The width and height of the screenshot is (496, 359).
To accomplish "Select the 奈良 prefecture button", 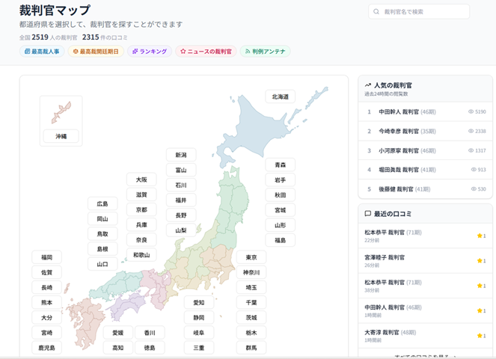I will click(x=141, y=240).
